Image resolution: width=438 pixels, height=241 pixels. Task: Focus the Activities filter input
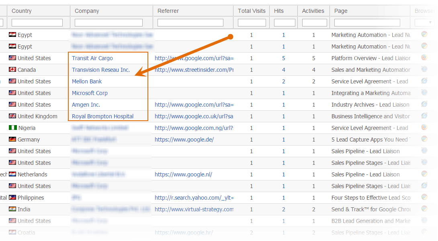[315, 22]
